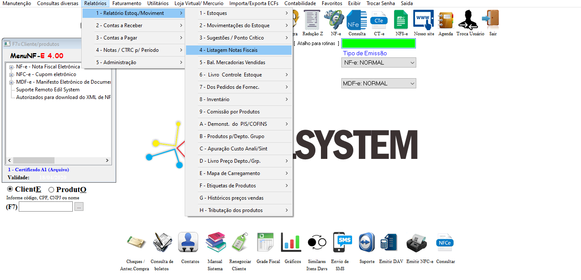Open the MDF-e: NORMAL dropdown
581x280 pixels.
(x=378, y=84)
